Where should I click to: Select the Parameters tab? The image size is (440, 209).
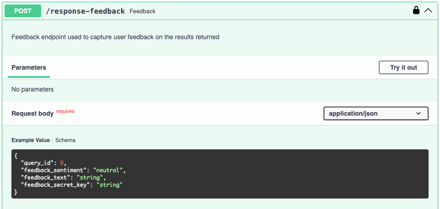click(29, 67)
